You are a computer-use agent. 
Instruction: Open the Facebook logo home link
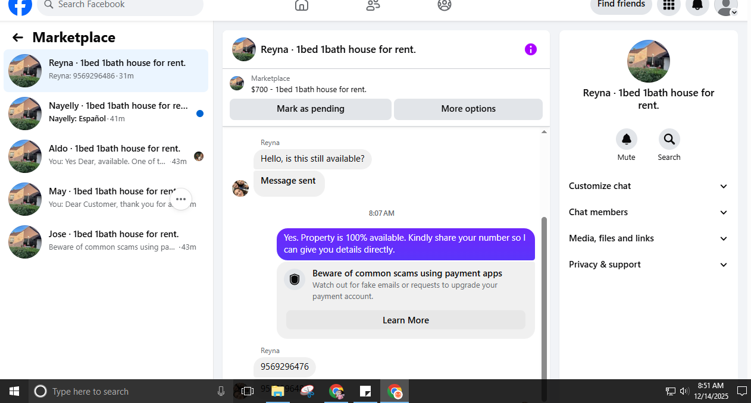[x=20, y=5]
